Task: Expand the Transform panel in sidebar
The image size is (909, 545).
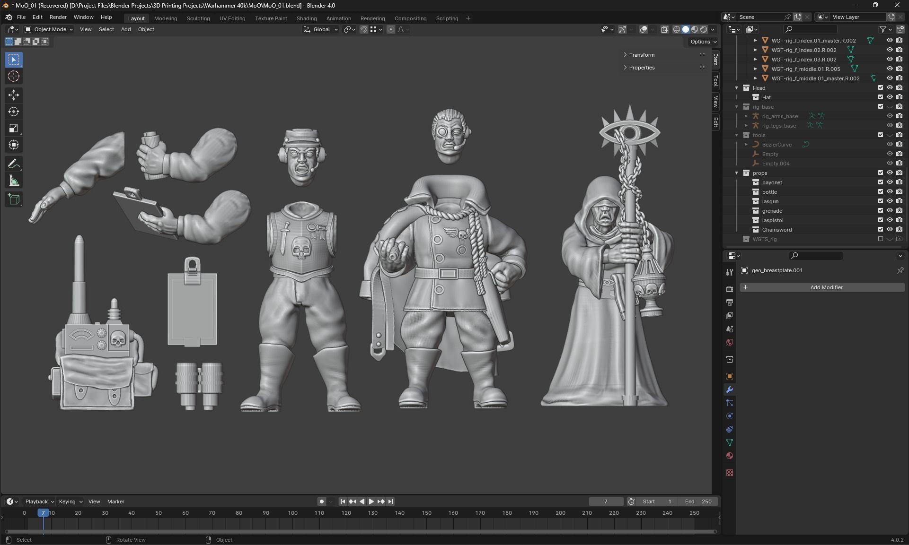Action: point(642,55)
